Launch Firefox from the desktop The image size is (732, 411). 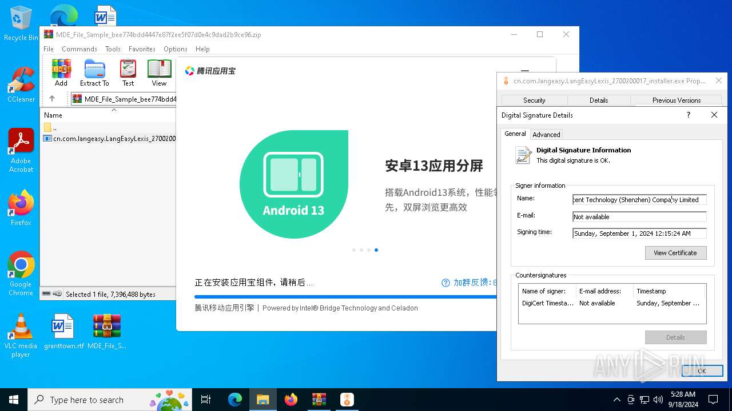click(21, 208)
